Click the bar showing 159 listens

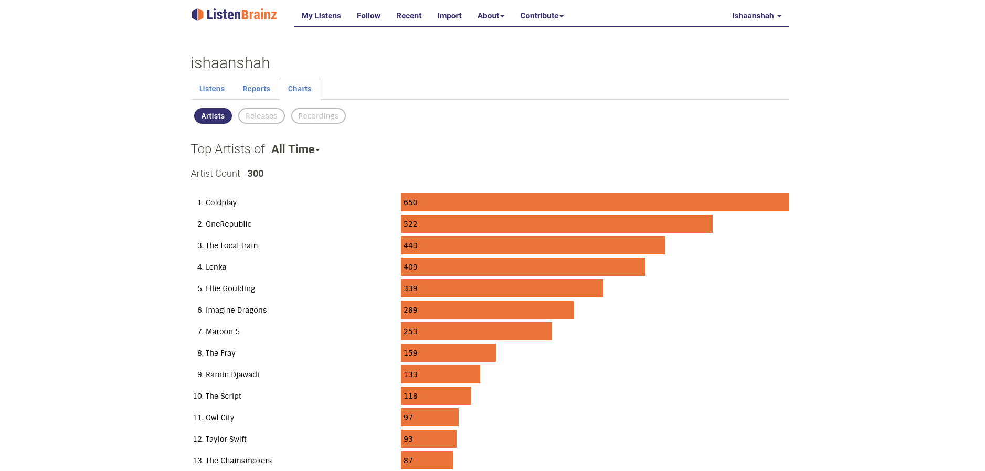coord(448,353)
